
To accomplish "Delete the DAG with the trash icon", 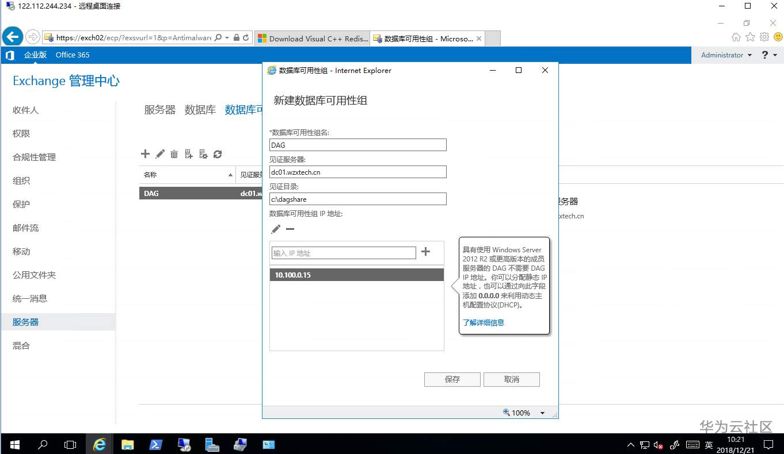I will 174,153.
